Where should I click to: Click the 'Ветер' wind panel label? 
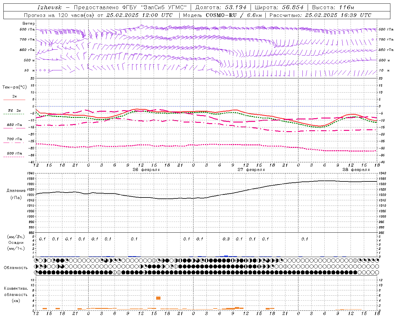(28, 23)
